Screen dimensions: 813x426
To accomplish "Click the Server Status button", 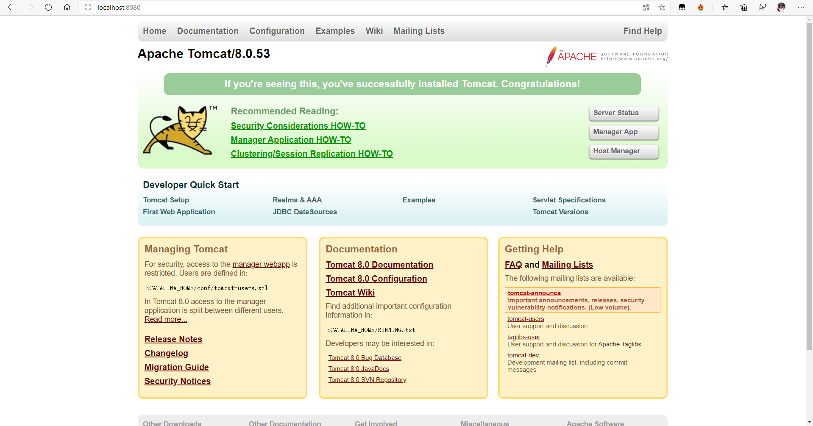I will [x=624, y=113].
